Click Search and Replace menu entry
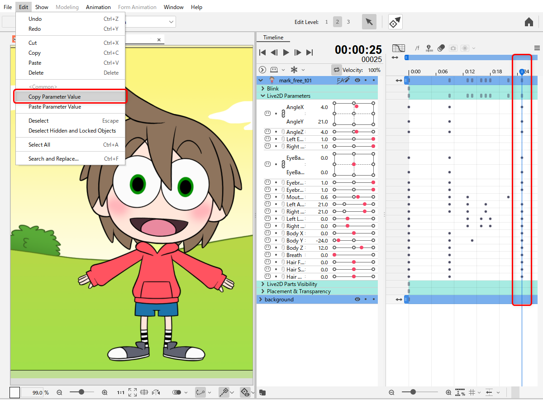The height and width of the screenshot is (400, 543). pyautogui.click(x=53, y=159)
